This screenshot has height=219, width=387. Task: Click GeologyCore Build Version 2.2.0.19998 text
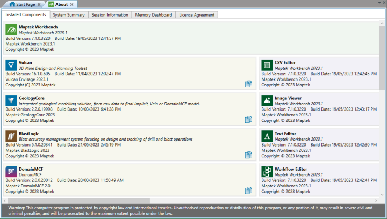coord(29,109)
